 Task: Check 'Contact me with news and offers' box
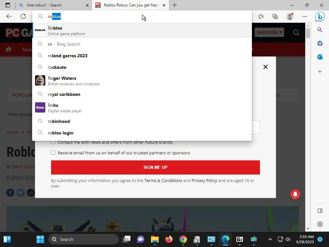pos(53,142)
